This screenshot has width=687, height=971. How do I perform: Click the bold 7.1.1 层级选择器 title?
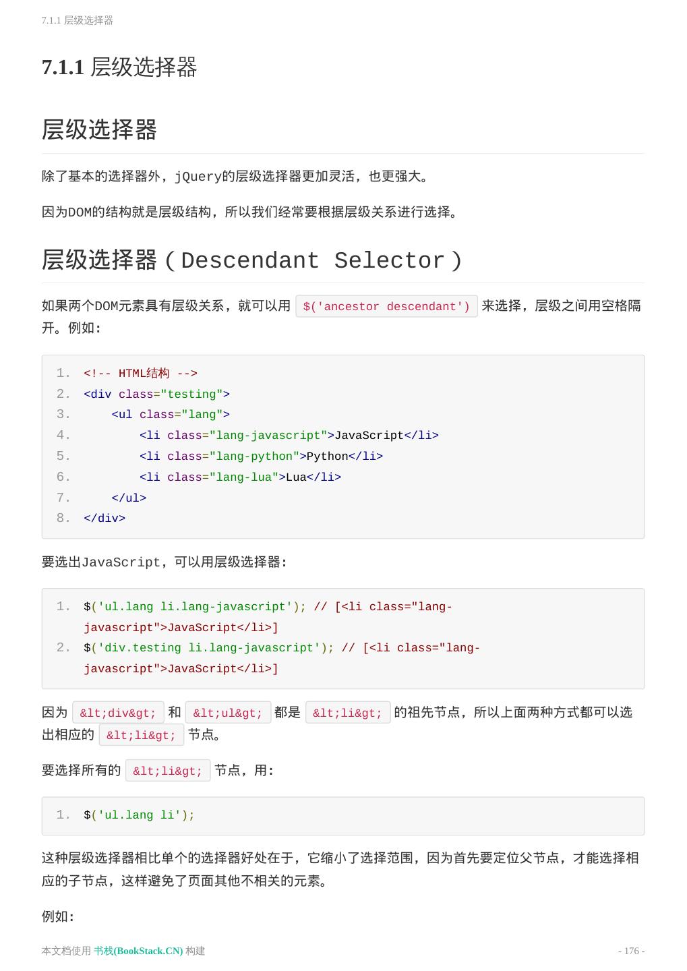(x=119, y=67)
